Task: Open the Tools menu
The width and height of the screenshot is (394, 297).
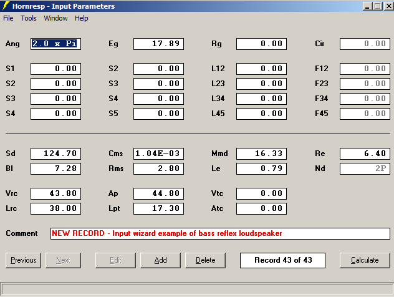Action: pos(29,18)
